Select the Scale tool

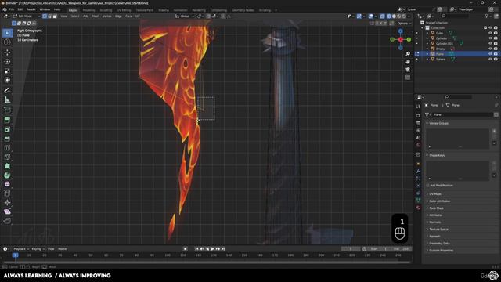[7, 71]
